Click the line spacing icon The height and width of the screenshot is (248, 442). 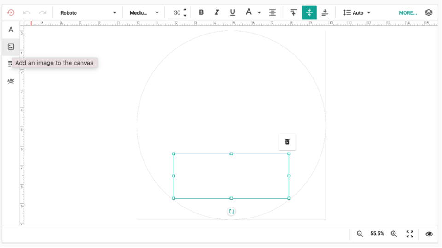(x=347, y=13)
